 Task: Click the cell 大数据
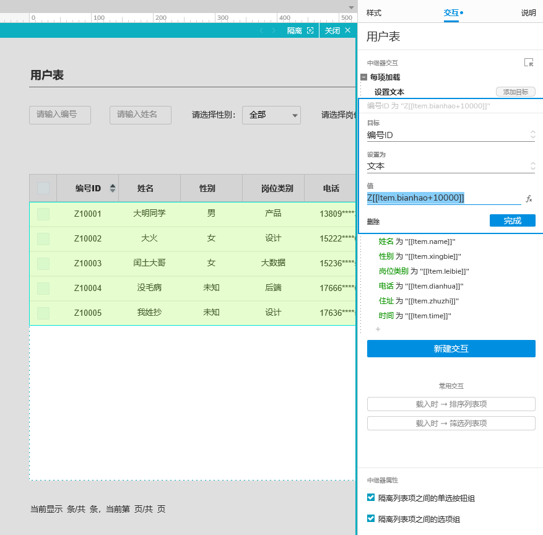coord(273,263)
